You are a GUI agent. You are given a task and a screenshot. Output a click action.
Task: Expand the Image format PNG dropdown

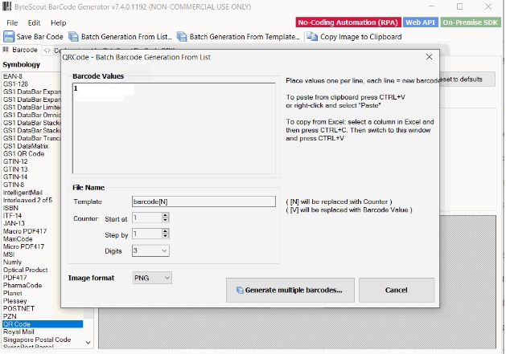coord(152,278)
